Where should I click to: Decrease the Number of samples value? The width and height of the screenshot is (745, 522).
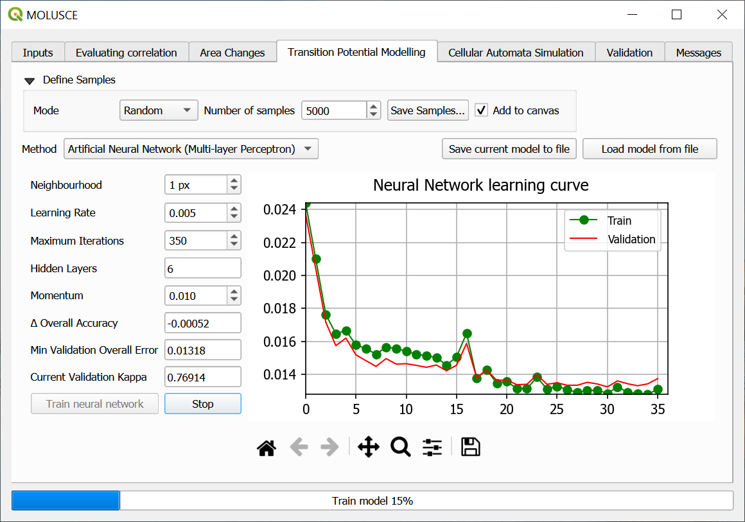click(x=373, y=114)
